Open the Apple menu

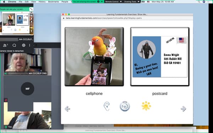tap(4, 2)
